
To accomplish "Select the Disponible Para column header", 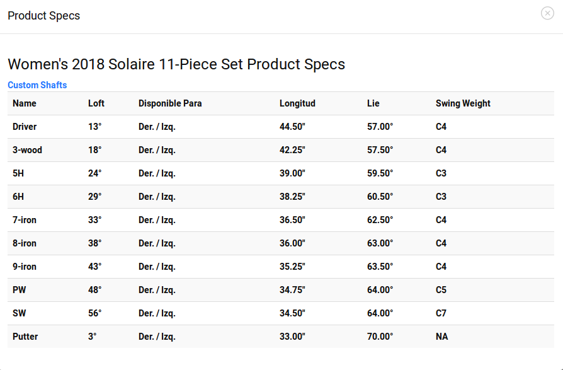I will pyautogui.click(x=170, y=103).
